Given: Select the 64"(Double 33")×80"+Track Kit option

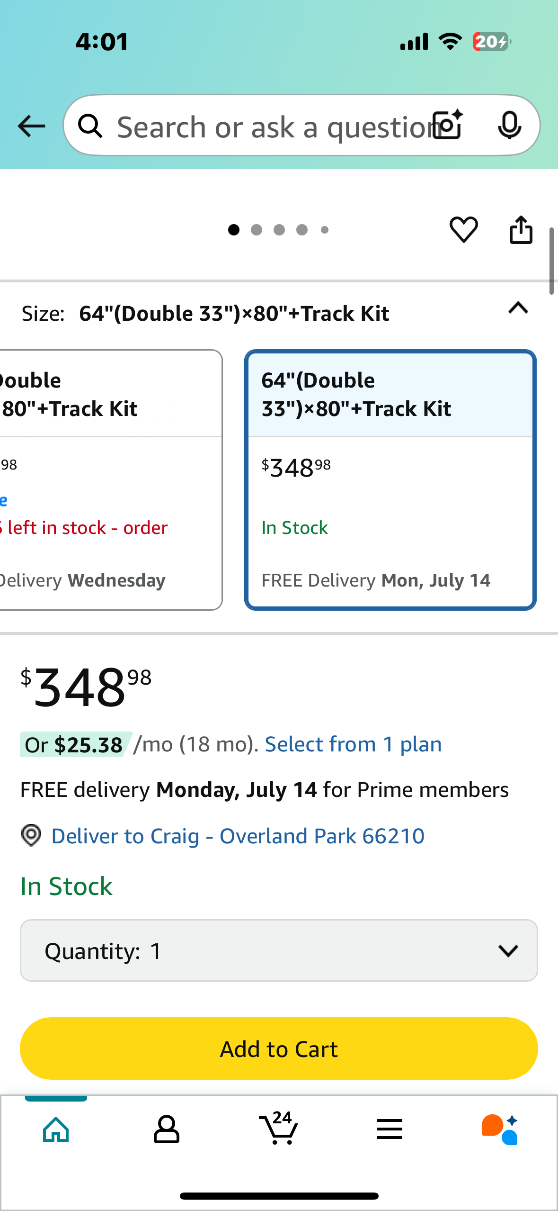Looking at the screenshot, I should (390, 480).
